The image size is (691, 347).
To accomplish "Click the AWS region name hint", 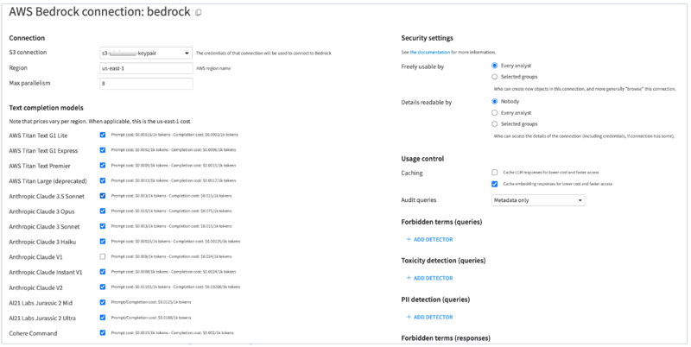I will tap(213, 69).
